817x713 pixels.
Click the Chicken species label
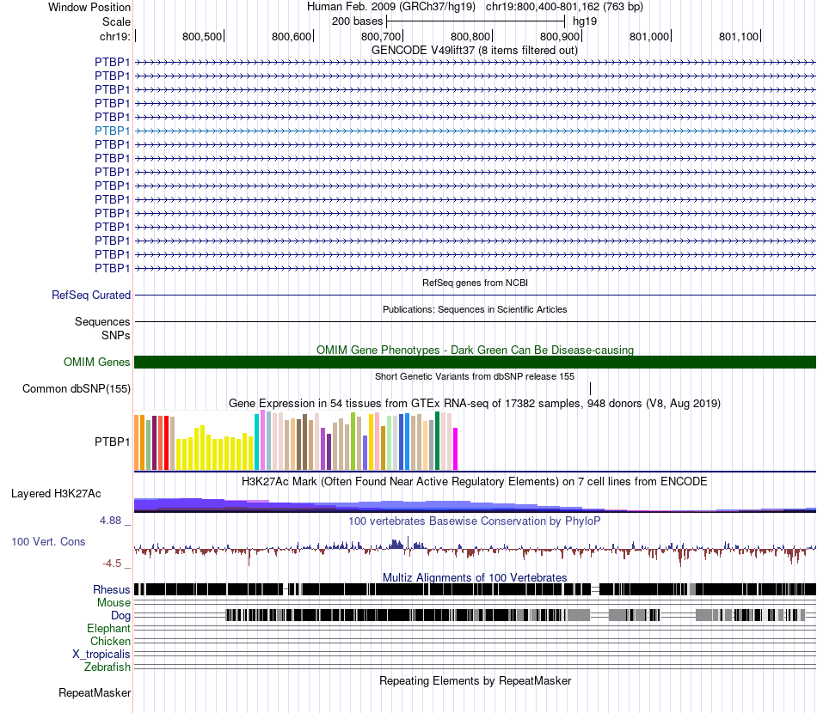coord(110,641)
